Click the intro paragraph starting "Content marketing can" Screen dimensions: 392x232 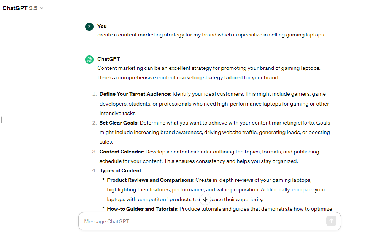click(x=209, y=73)
